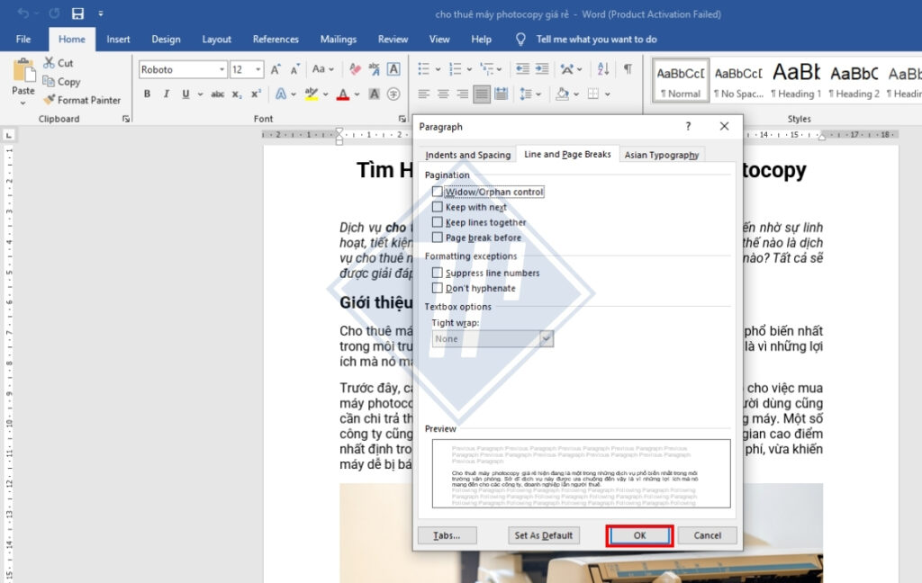
Task: Apply Superscript formatting
Action: (x=257, y=94)
